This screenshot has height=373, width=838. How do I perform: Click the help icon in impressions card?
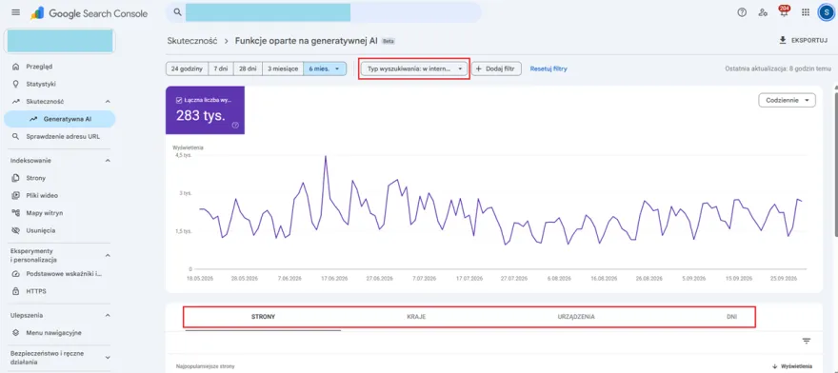click(x=235, y=126)
